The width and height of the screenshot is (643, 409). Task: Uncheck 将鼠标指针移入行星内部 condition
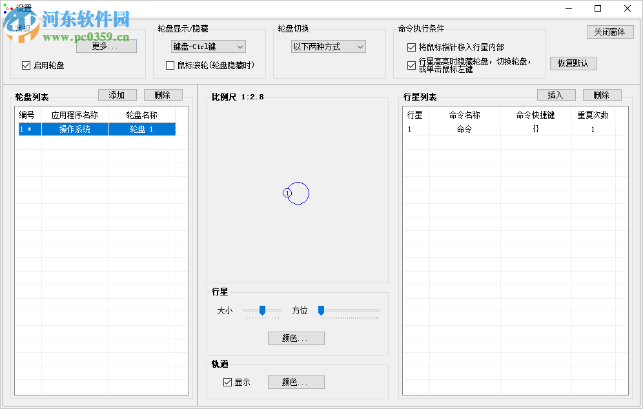411,46
